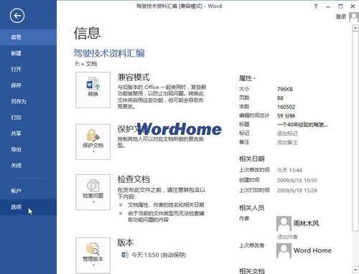Select the 关闭 (Close) menu item
The width and height of the screenshot is (359, 274).
[28, 166]
